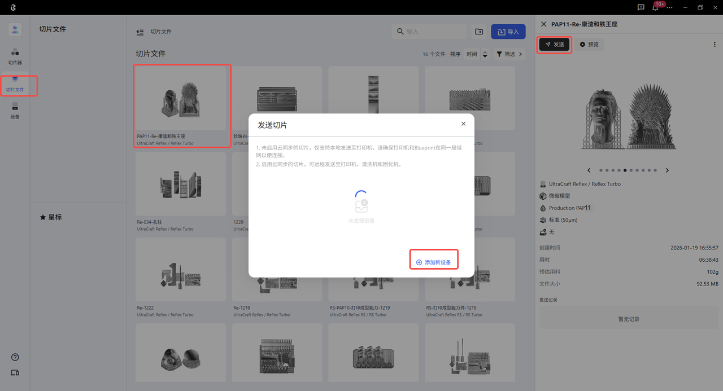Image resolution: width=723 pixels, height=391 pixels.
Task: Select the RS-PAP10-打印成型能力-1219 thumbnail
Action: coord(373,270)
